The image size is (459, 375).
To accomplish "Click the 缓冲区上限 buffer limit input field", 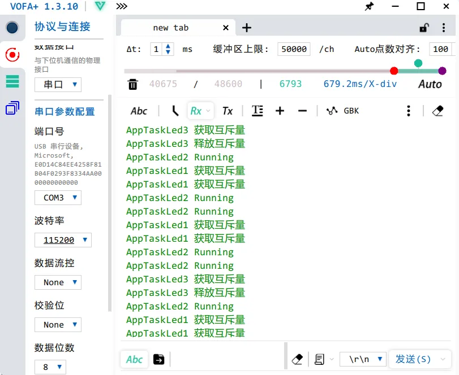I will pyautogui.click(x=294, y=49).
